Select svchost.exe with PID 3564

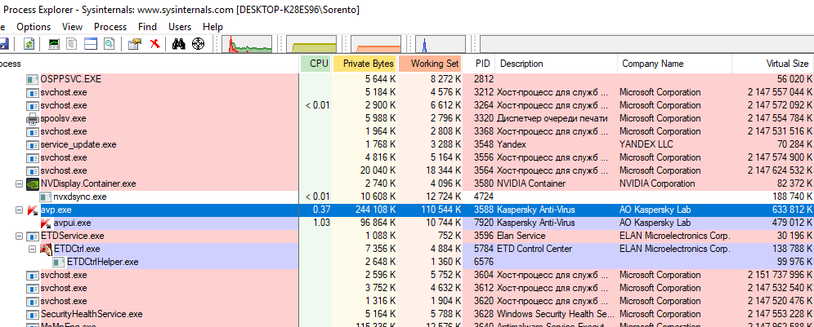pyautogui.click(x=407, y=170)
